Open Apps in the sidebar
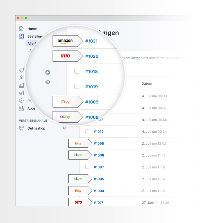This screenshot has width=223, height=223. coord(31,108)
